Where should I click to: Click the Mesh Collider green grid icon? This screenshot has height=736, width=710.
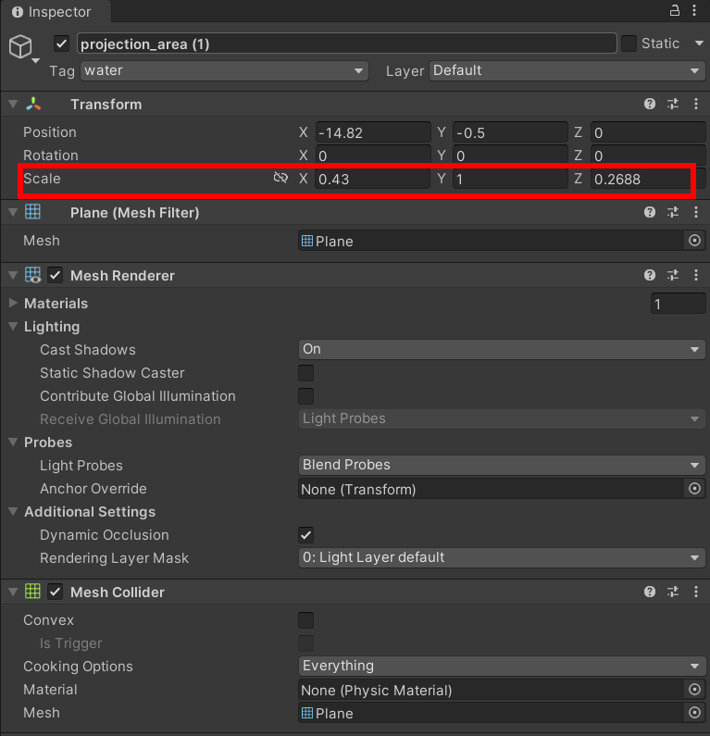click(x=32, y=592)
